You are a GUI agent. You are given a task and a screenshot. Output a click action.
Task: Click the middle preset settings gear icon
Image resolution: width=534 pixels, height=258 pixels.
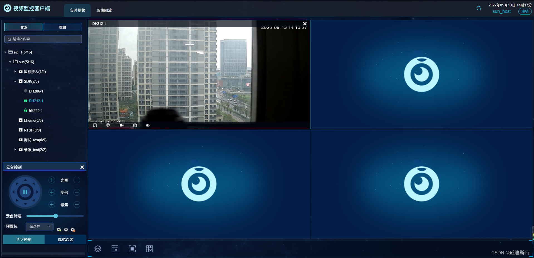[66, 230]
